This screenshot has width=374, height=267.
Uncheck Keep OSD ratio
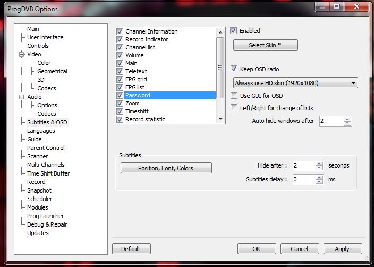pos(234,69)
